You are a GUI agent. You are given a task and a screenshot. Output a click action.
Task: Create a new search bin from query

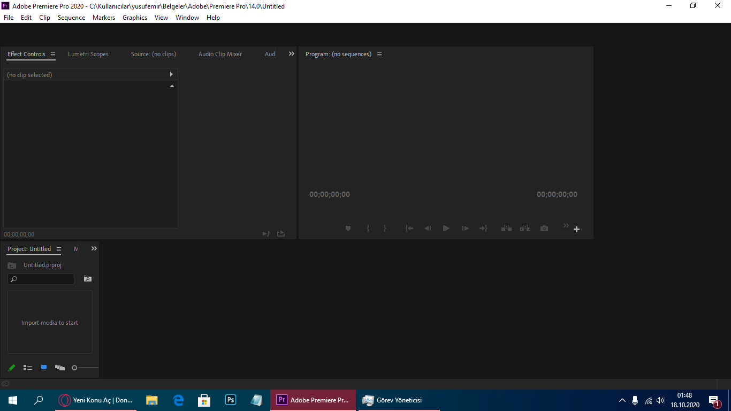tap(88, 279)
